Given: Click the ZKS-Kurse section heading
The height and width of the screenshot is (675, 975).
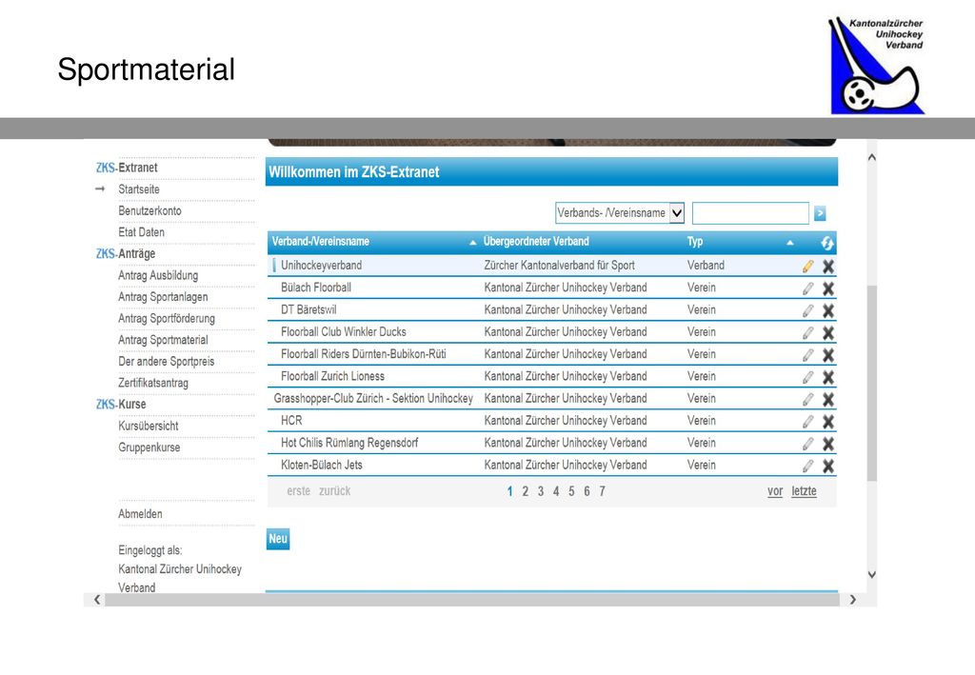Looking at the screenshot, I should coord(121,404).
